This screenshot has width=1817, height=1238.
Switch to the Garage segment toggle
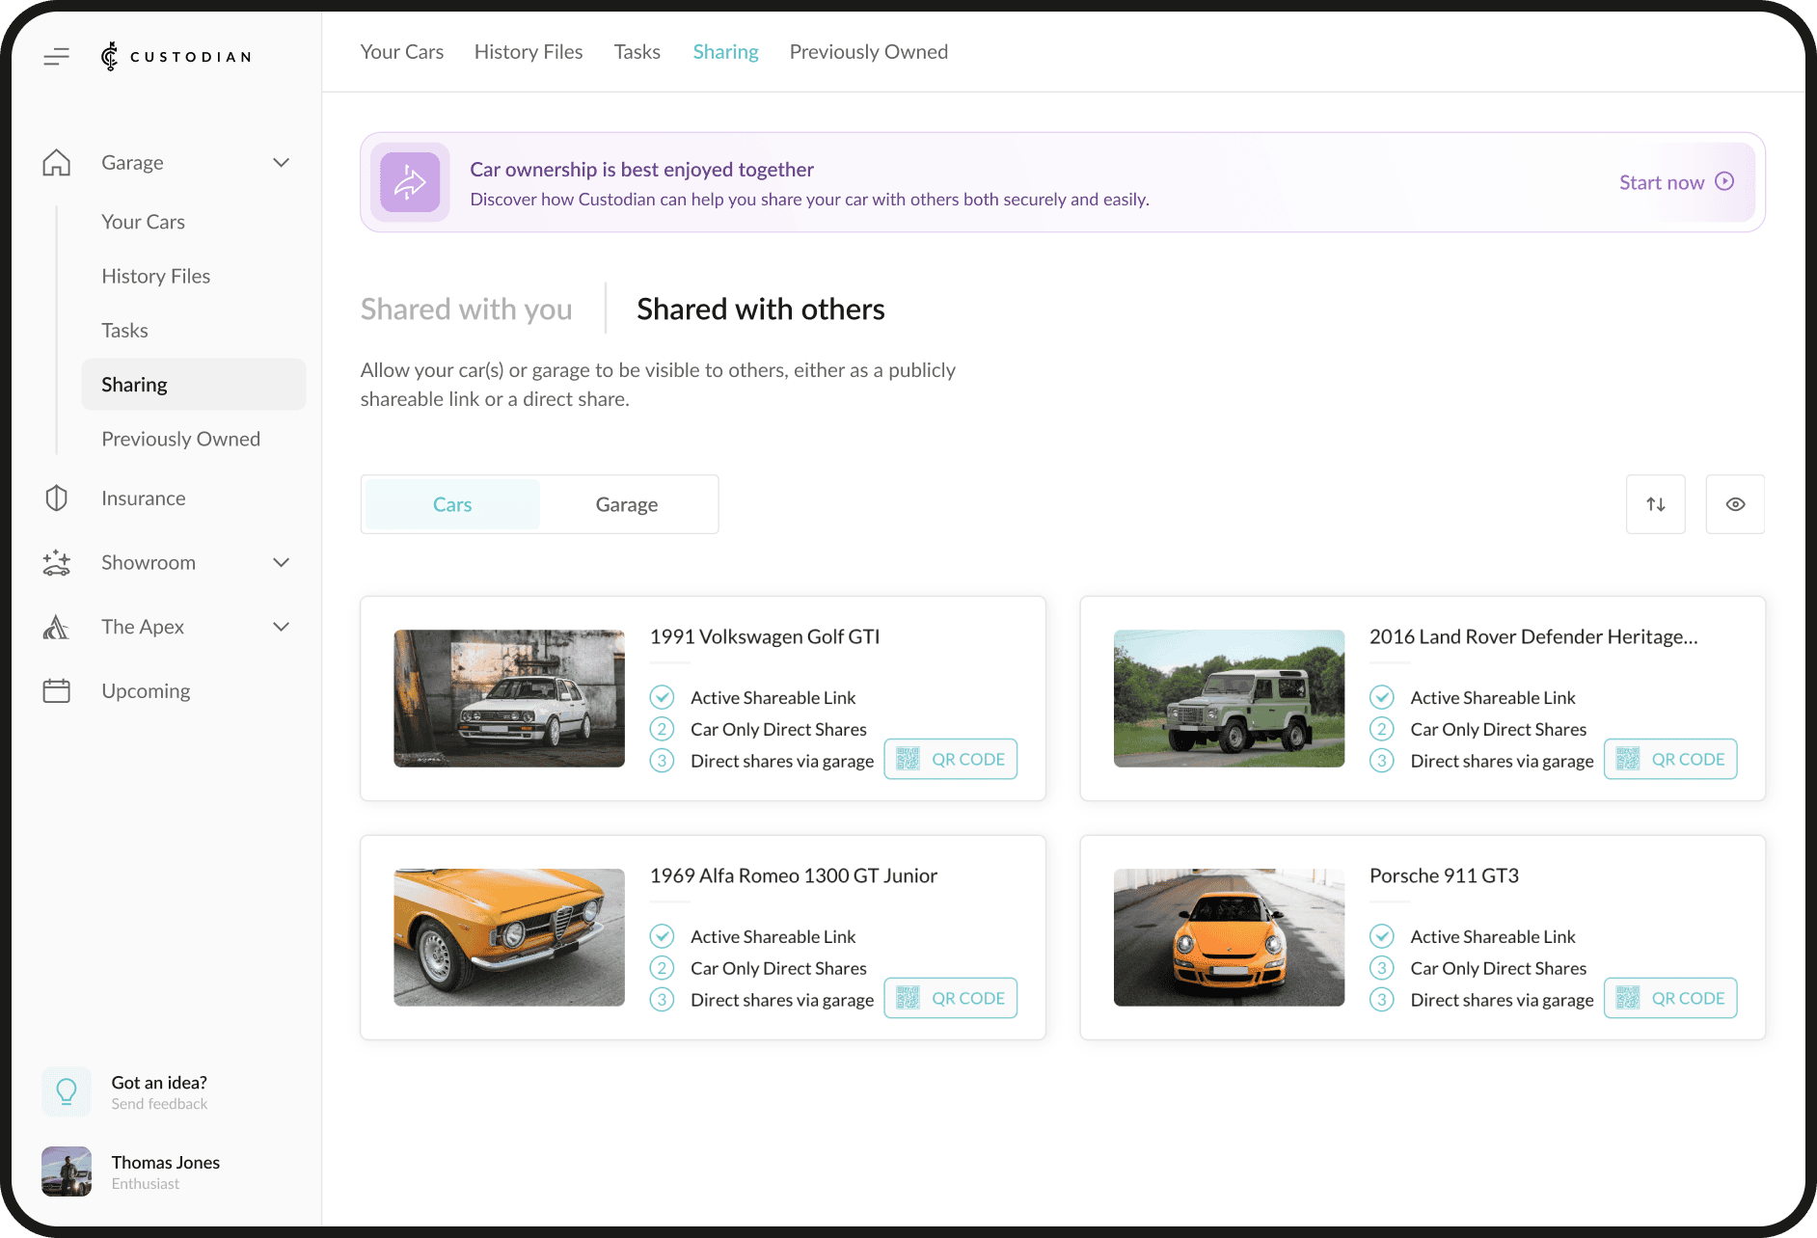(x=627, y=504)
